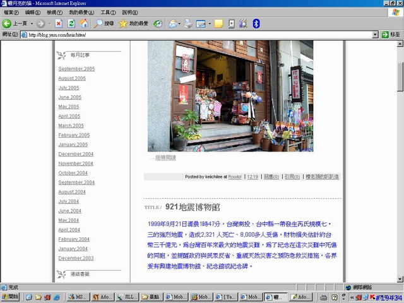Click Internet Explorer quick launch icon

click(x=57, y=297)
